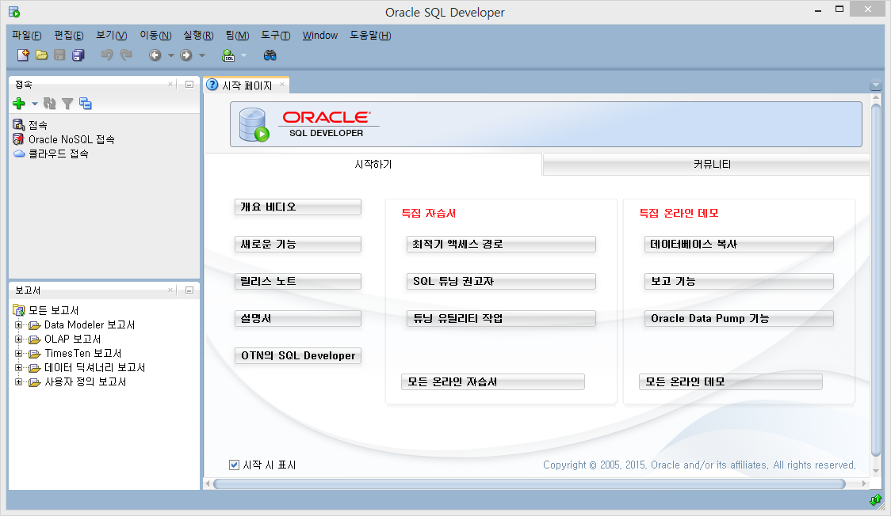Click the 릴리스 노트 button
891x516 pixels.
[298, 281]
